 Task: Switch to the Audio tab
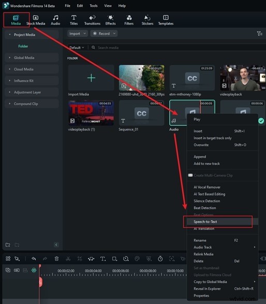(55, 20)
